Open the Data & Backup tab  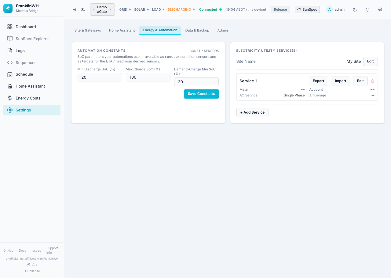(x=197, y=30)
